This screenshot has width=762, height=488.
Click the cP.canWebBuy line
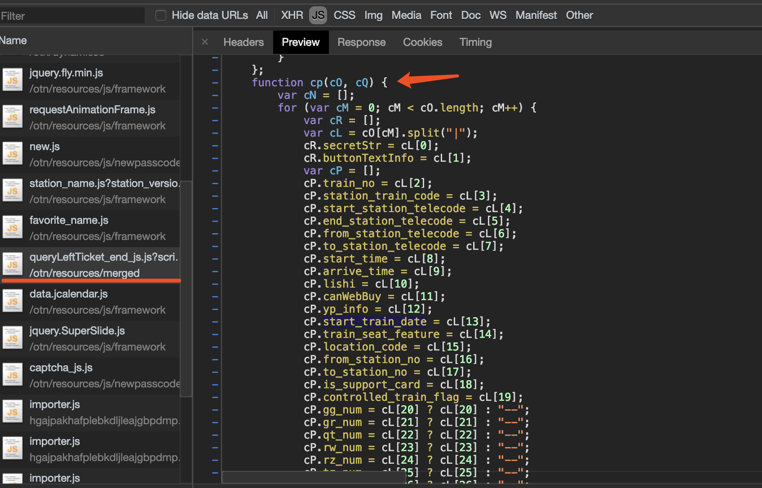[x=375, y=297]
